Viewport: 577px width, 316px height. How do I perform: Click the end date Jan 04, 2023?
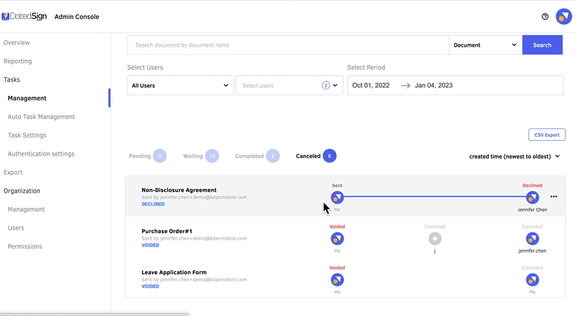point(433,85)
